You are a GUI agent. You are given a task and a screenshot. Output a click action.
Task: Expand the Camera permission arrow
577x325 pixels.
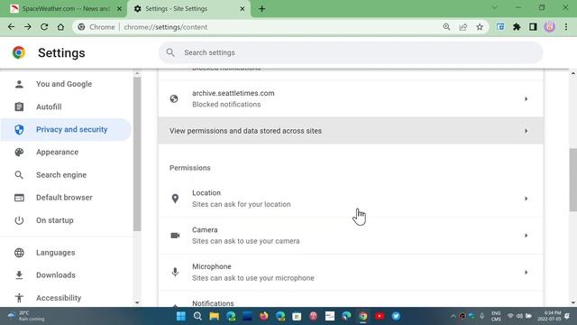click(527, 236)
